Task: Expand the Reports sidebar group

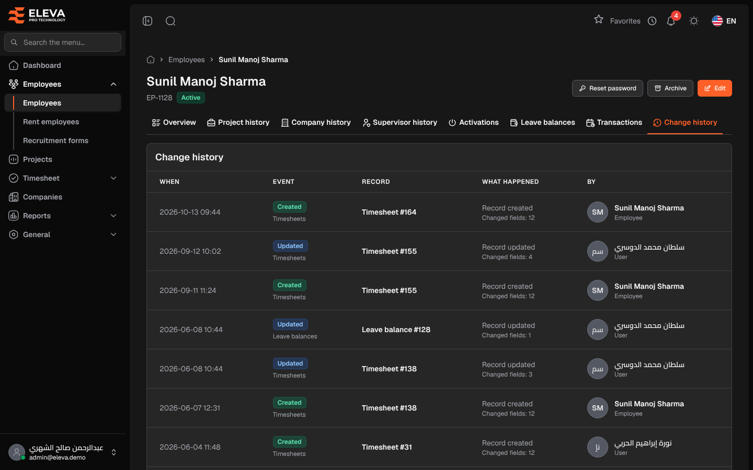Action: (x=63, y=216)
